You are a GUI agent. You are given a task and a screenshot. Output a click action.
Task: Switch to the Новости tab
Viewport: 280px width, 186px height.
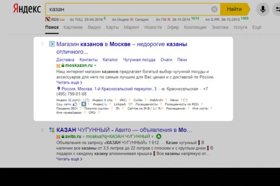tap(153, 27)
